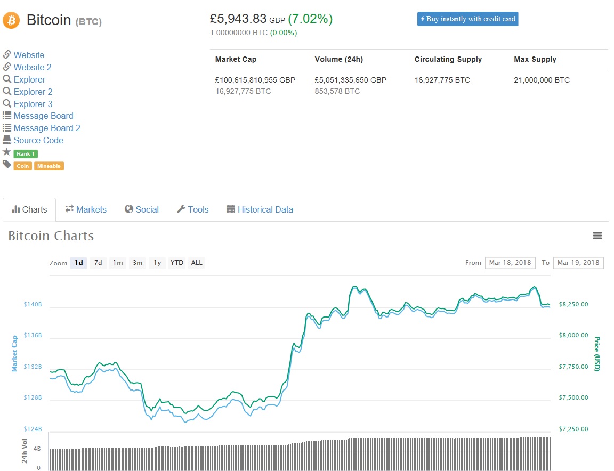Click the drive icon beside Source Code
This screenshot has width=614, height=471.
coord(6,140)
